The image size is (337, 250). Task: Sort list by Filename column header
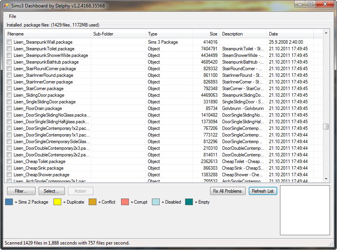tap(48, 34)
